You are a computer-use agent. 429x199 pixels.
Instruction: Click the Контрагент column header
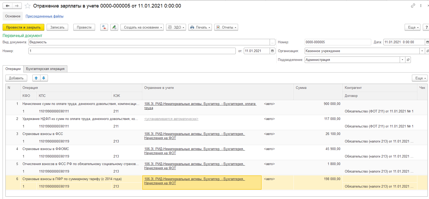point(380,88)
